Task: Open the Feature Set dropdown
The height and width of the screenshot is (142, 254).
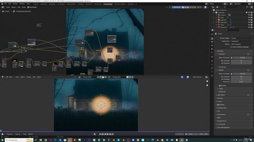Action: coord(242,41)
